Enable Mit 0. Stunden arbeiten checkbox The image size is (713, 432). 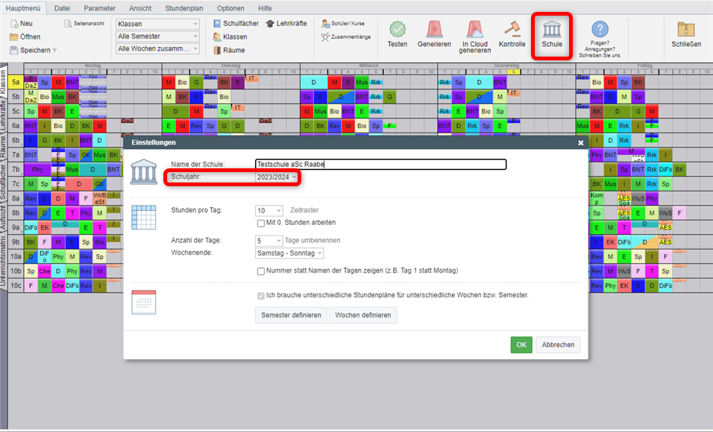pos(261,223)
